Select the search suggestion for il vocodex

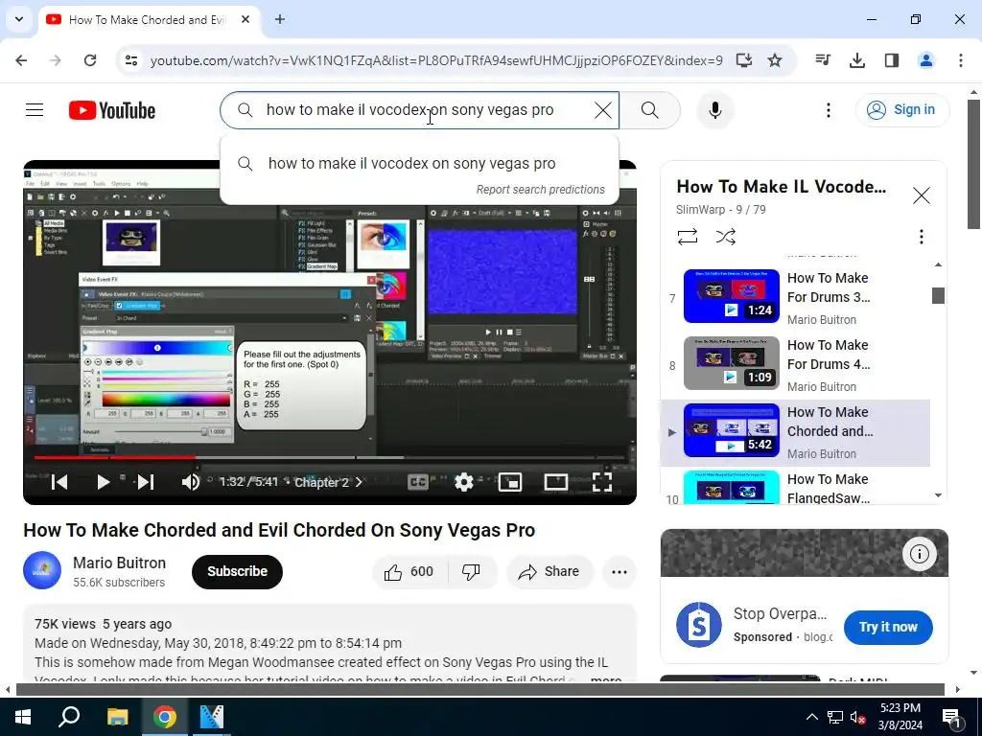[419, 163]
